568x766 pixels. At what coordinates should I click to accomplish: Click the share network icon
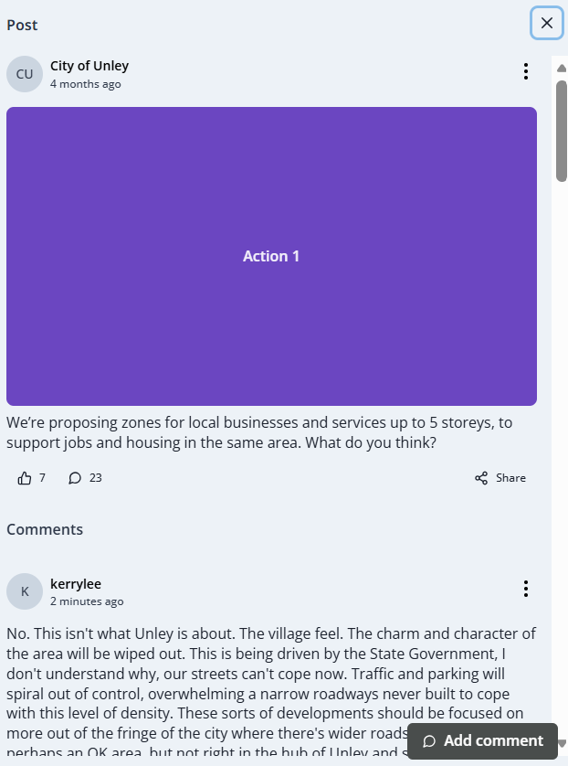[481, 478]
